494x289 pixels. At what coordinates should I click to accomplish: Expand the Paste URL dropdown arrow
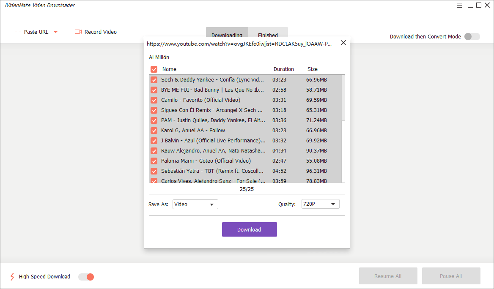(x=55, y=32)
